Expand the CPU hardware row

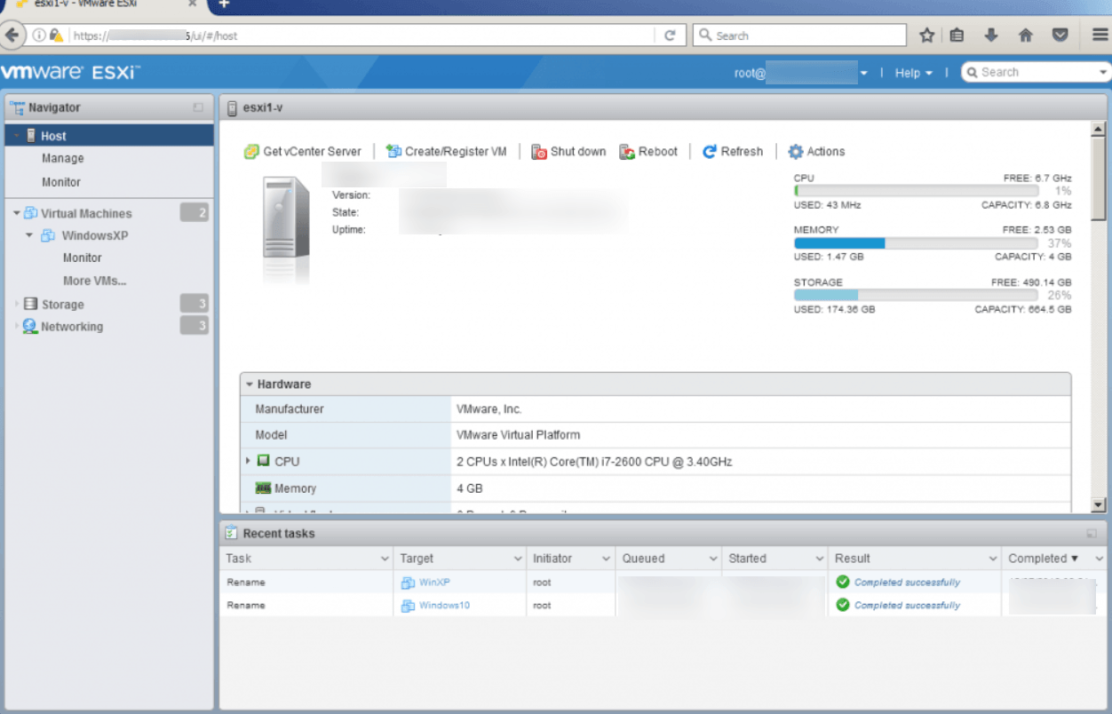coord(248,461)
